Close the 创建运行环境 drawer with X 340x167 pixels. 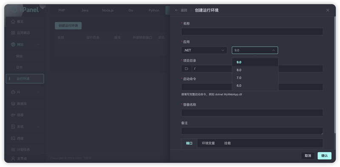[x=328, y=10]
